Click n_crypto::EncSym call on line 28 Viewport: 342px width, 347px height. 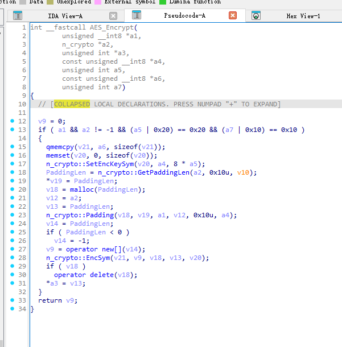click(x=78, y=258)
